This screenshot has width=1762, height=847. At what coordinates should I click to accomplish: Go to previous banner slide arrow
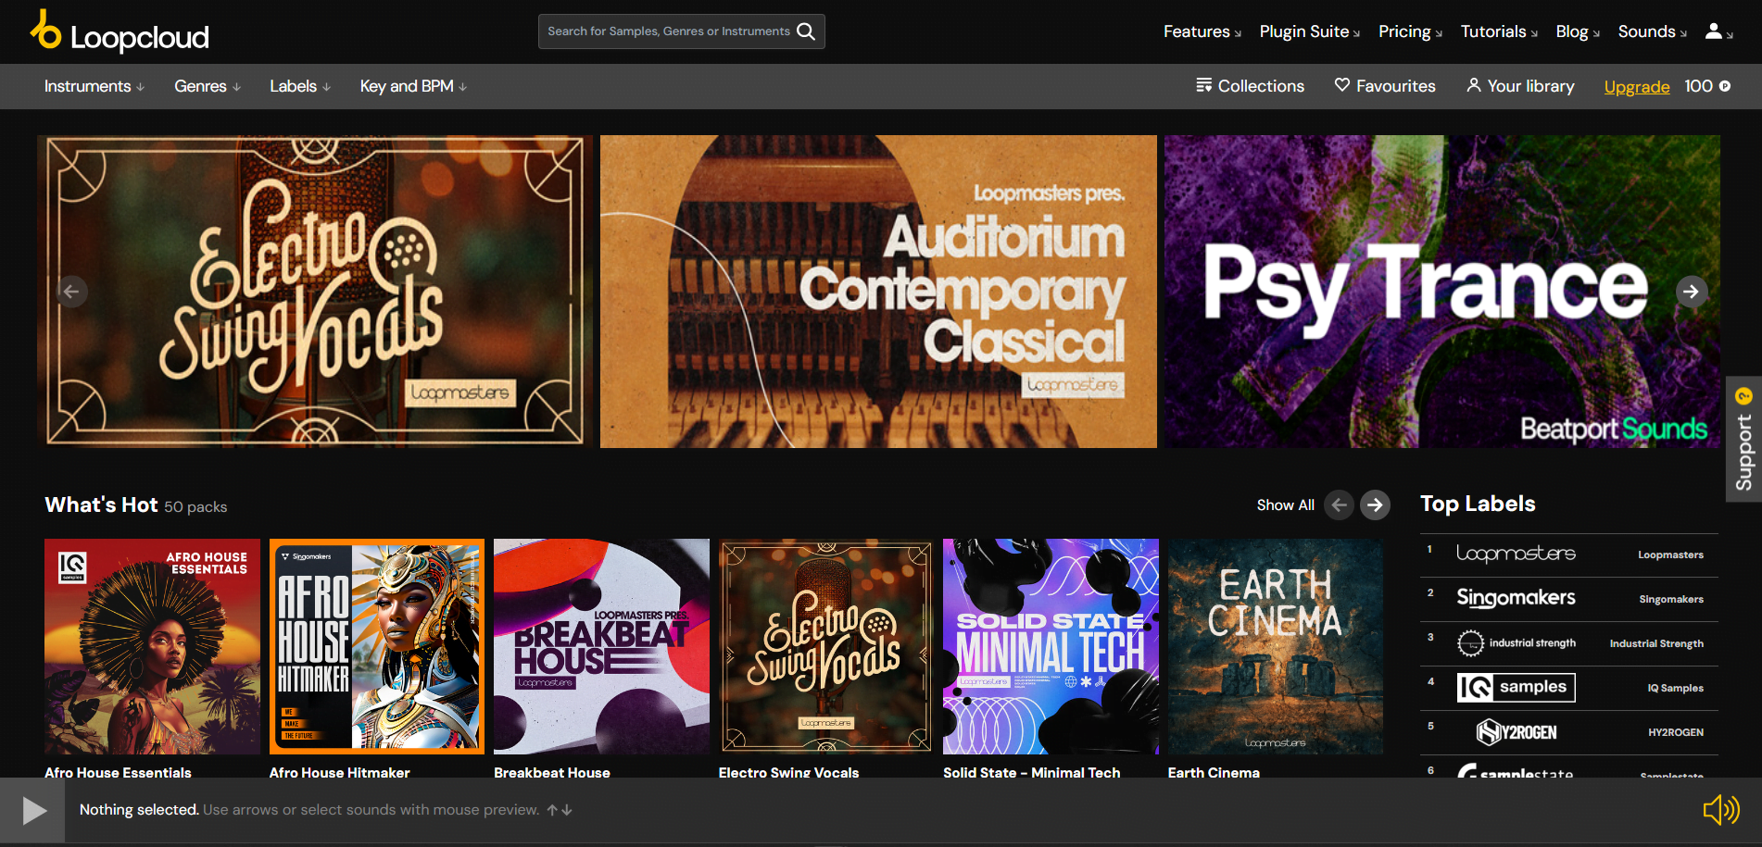point(71,292)
